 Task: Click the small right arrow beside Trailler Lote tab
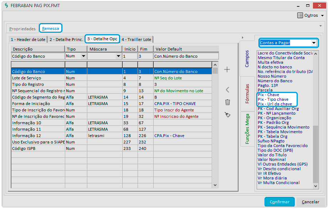tap(242, 38)
